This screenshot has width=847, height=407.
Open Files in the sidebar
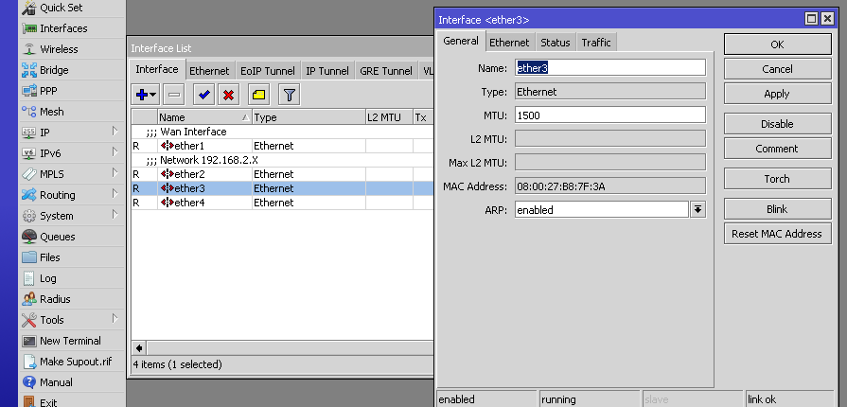coord(72,257)
